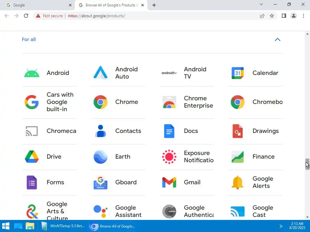Click the Drive triangle icon

(31, 157)
